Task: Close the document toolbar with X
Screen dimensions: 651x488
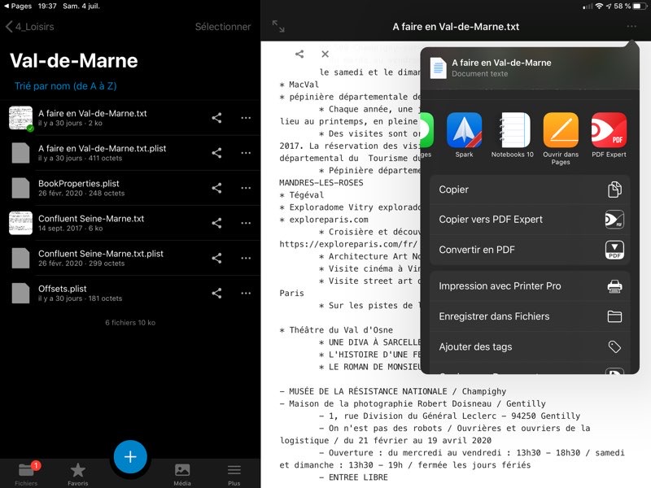Action: click(x=325, y=54)
